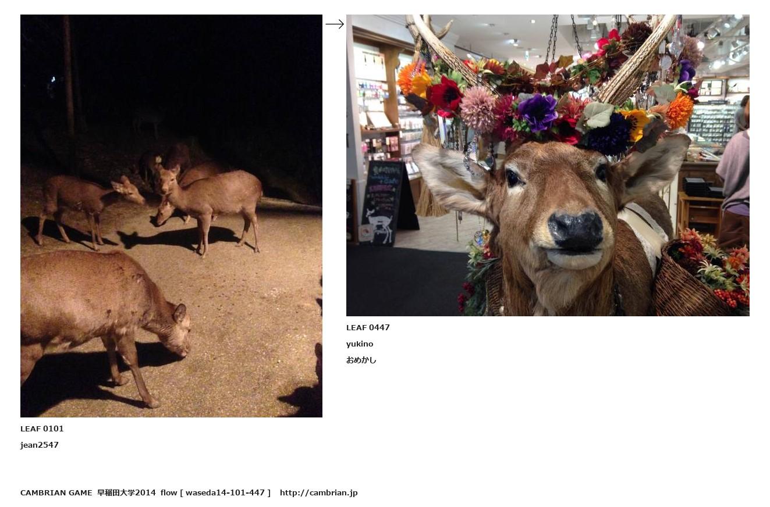Click the orange flower on the right antler

[x=680, y=110]
